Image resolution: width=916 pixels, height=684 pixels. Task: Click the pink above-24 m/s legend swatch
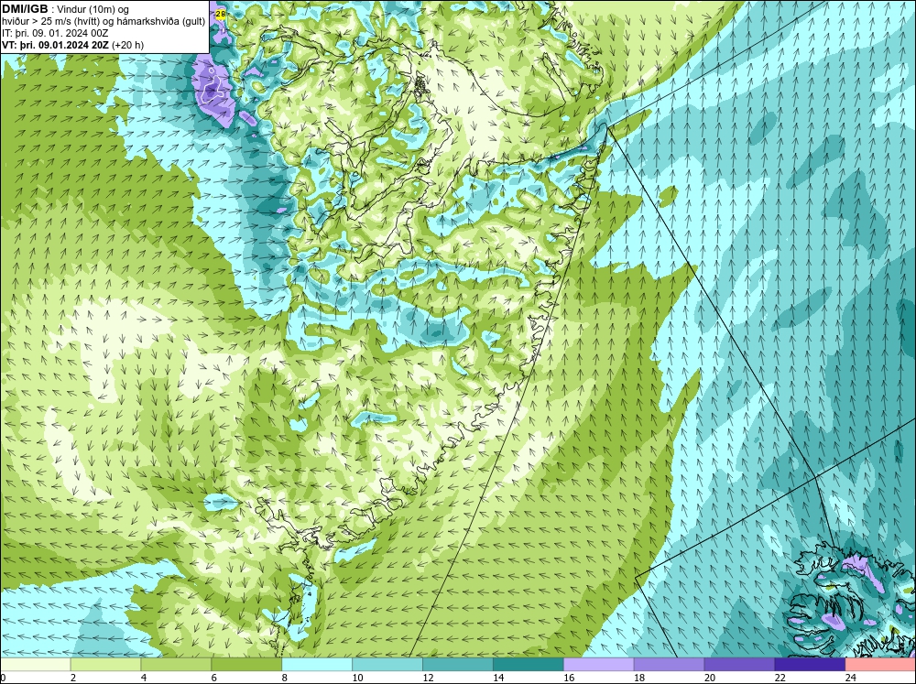880,665
